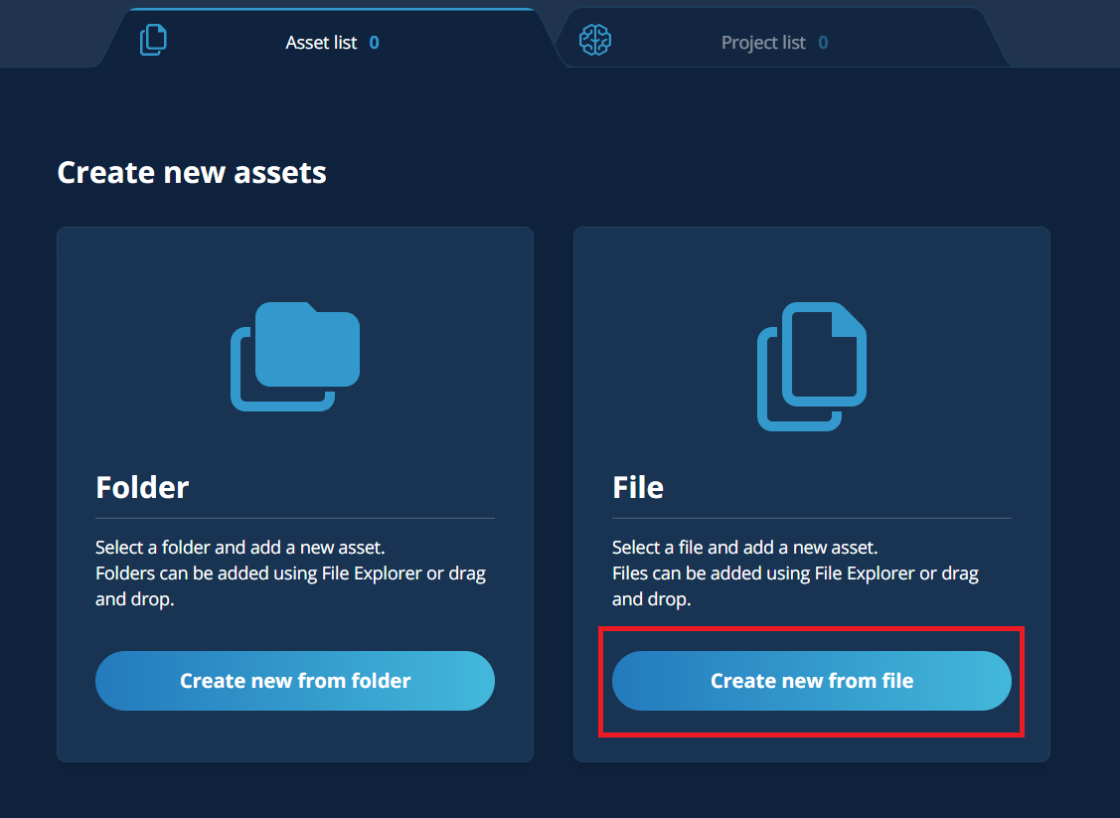The width and height of the screenshot is (1120, 818).
Task: Click "Select a folder and add a new asset." text
Action: pos(240,548)
